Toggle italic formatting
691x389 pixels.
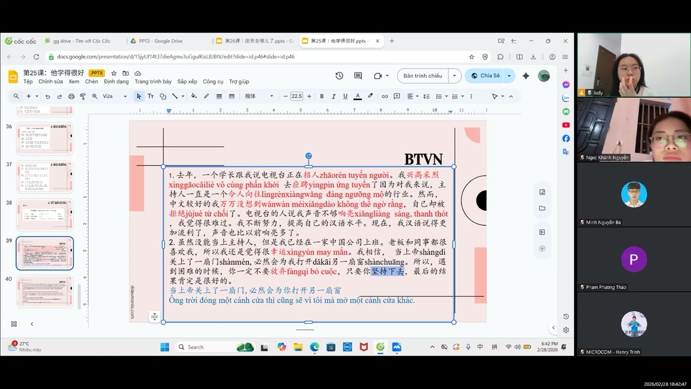(x=334, y=96)
